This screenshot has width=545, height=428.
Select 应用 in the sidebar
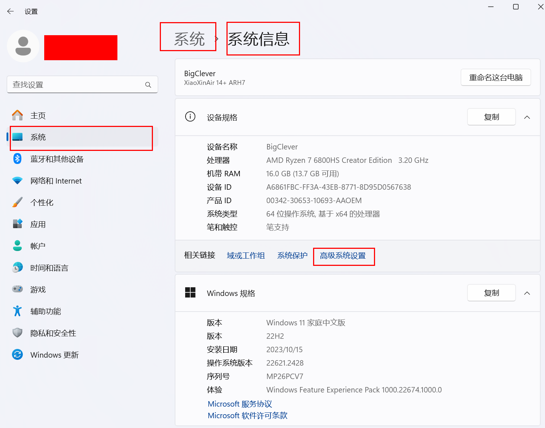(38, 225)
